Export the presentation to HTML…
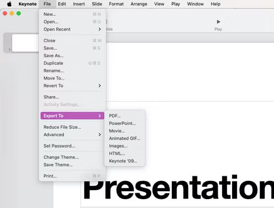 [125, 153]
